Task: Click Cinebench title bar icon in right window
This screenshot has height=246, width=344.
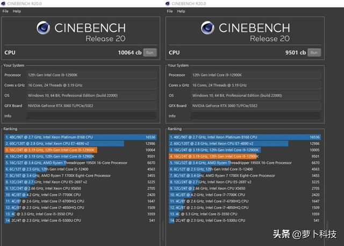Action: [168, 4]
